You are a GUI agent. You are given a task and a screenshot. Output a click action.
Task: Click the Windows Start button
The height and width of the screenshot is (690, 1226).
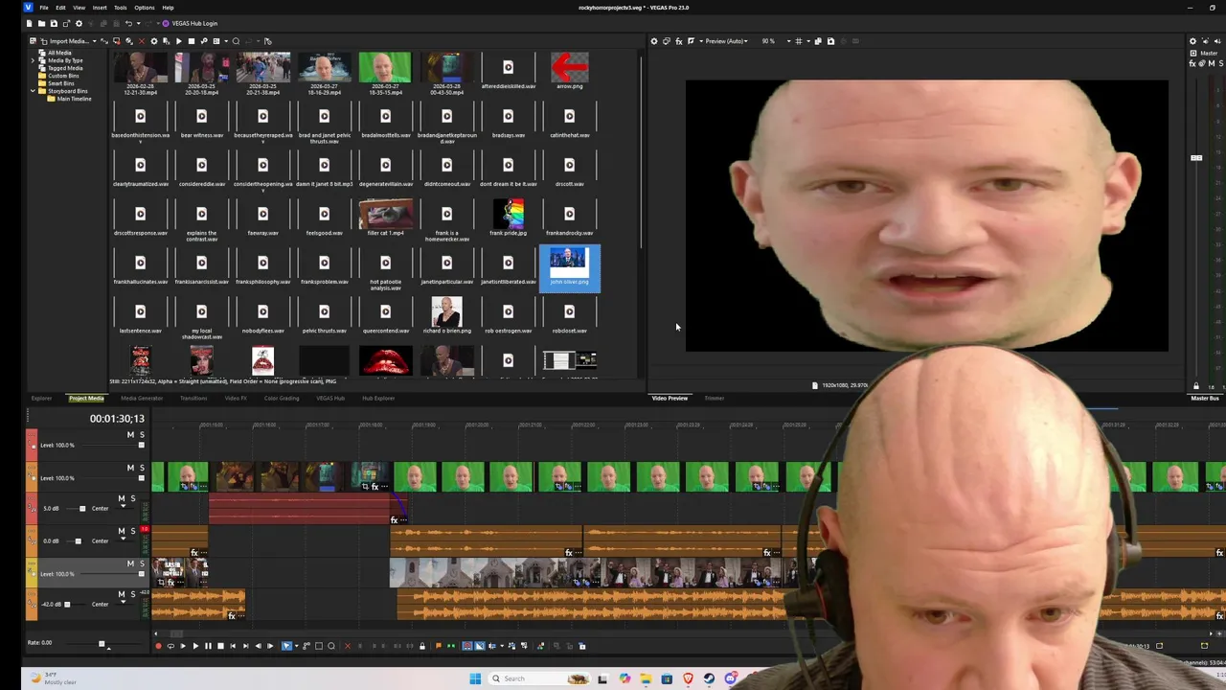pyautogui.click(x=475, y=678)
